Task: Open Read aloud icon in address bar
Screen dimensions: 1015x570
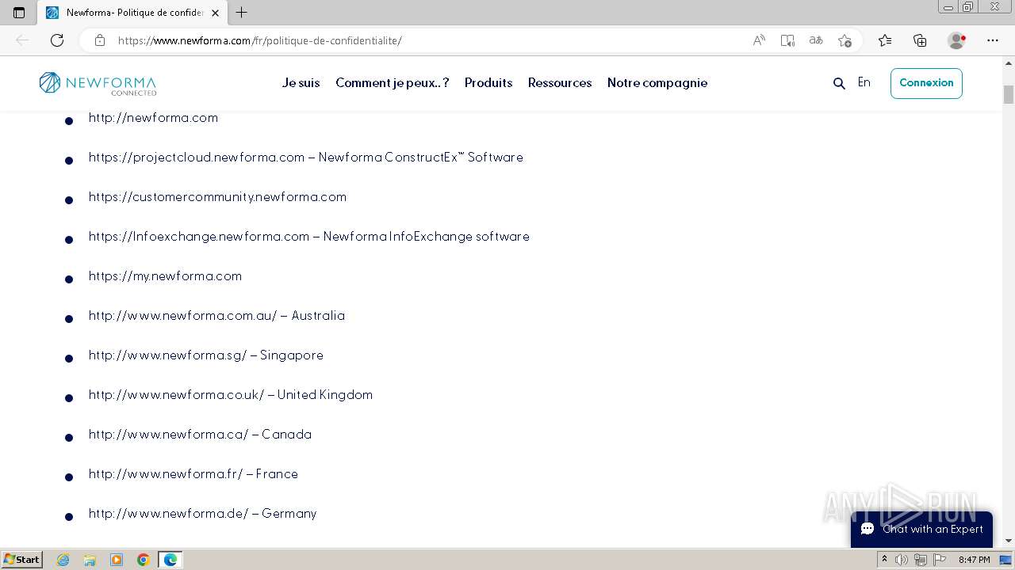Action: (759, 40)
